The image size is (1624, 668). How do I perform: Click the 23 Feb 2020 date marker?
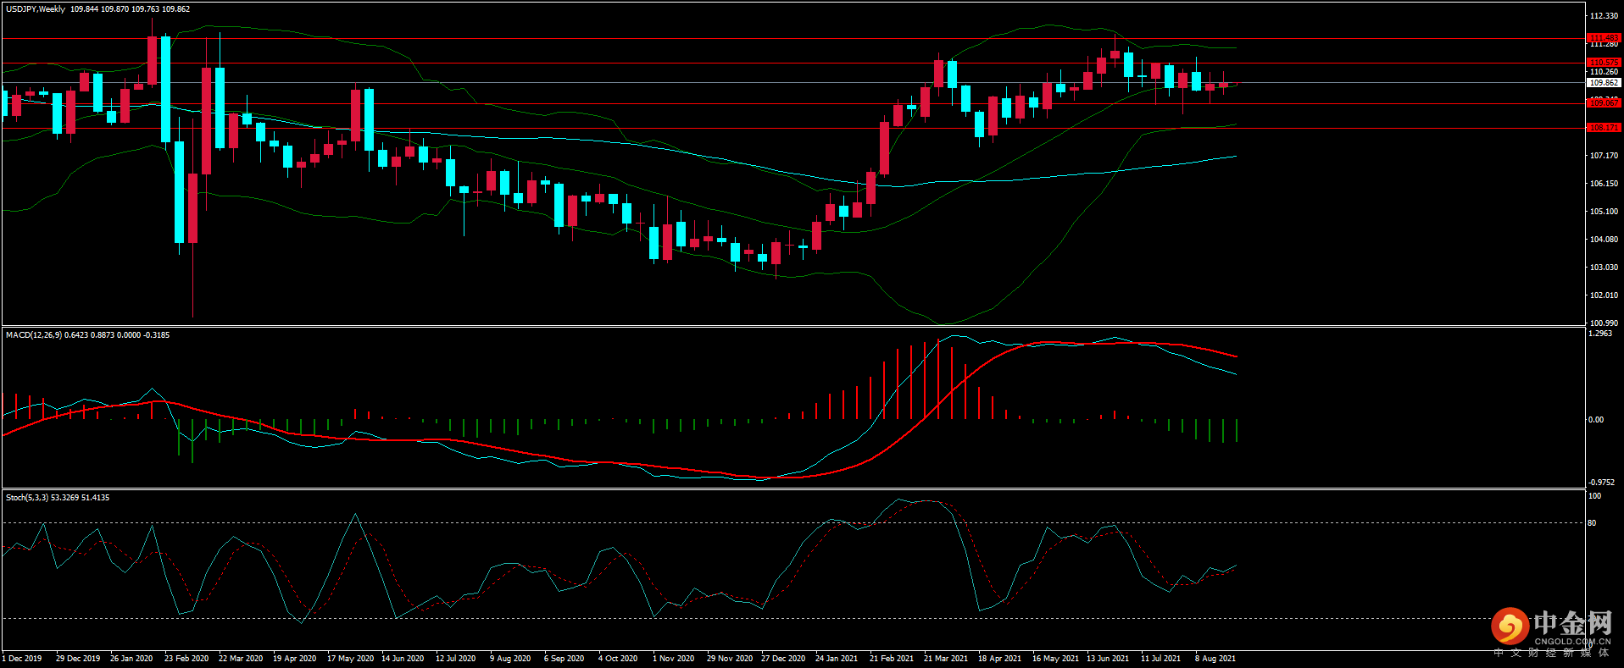186,659
